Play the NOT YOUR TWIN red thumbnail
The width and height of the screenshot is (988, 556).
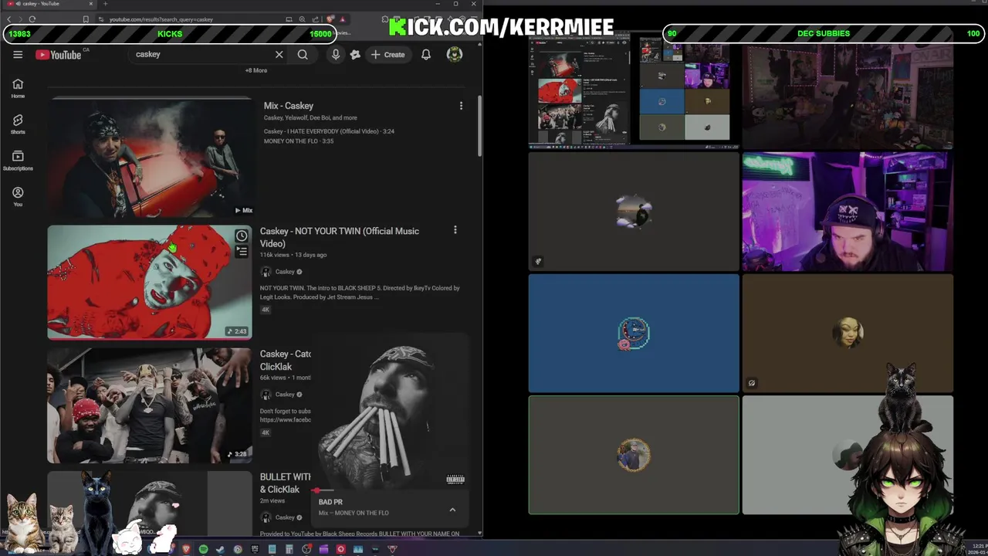150,283
